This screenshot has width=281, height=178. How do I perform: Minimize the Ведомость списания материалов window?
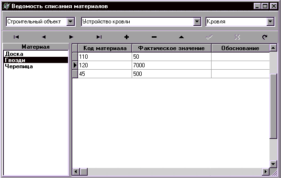click(257, 6)
